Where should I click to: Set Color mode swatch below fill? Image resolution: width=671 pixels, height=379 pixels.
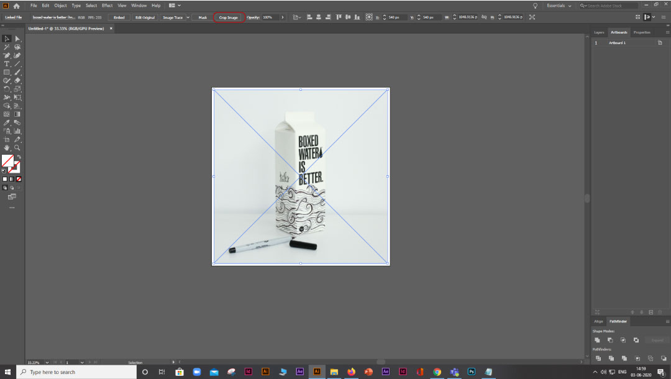point(5,179)
